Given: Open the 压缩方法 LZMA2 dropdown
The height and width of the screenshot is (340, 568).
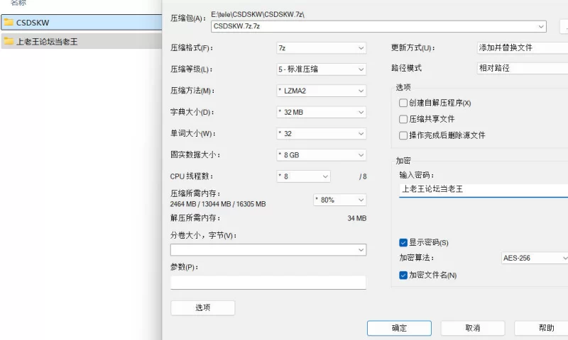Looking at the screenshot, I should [321, 91].
